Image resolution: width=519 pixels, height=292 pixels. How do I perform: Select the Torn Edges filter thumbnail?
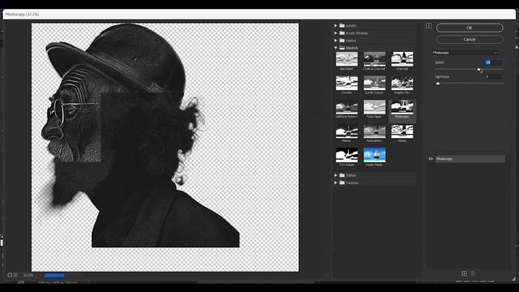[x=346, y=155]
